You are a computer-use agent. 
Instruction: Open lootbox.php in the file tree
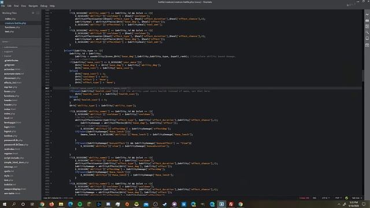point(10,136)
